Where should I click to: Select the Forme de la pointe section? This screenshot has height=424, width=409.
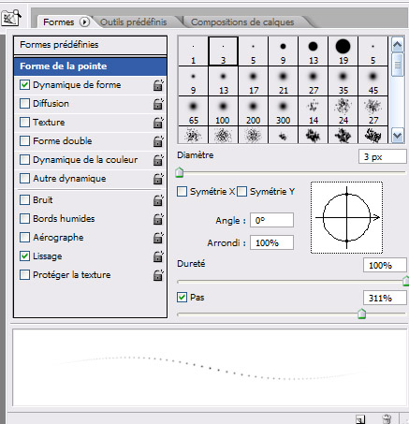click(x=90, y=66)
